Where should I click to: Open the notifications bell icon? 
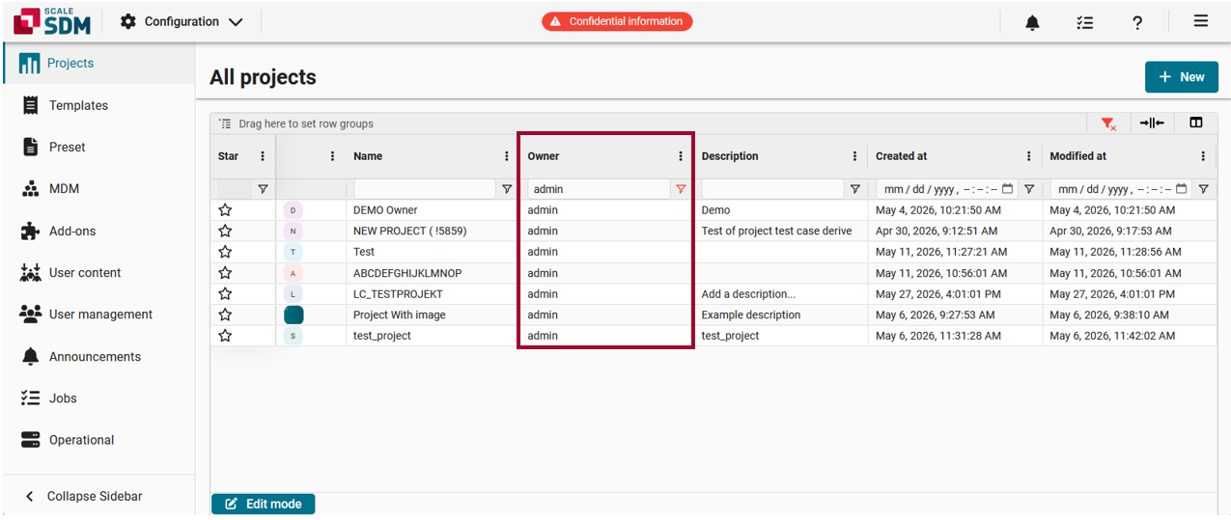tap(1032, 22)
